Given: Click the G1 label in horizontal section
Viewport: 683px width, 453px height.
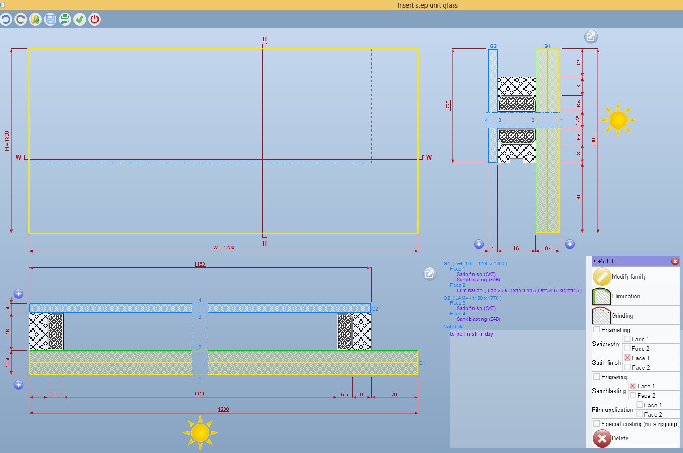Looking at the screenshot, I should (x=422, y=363).
